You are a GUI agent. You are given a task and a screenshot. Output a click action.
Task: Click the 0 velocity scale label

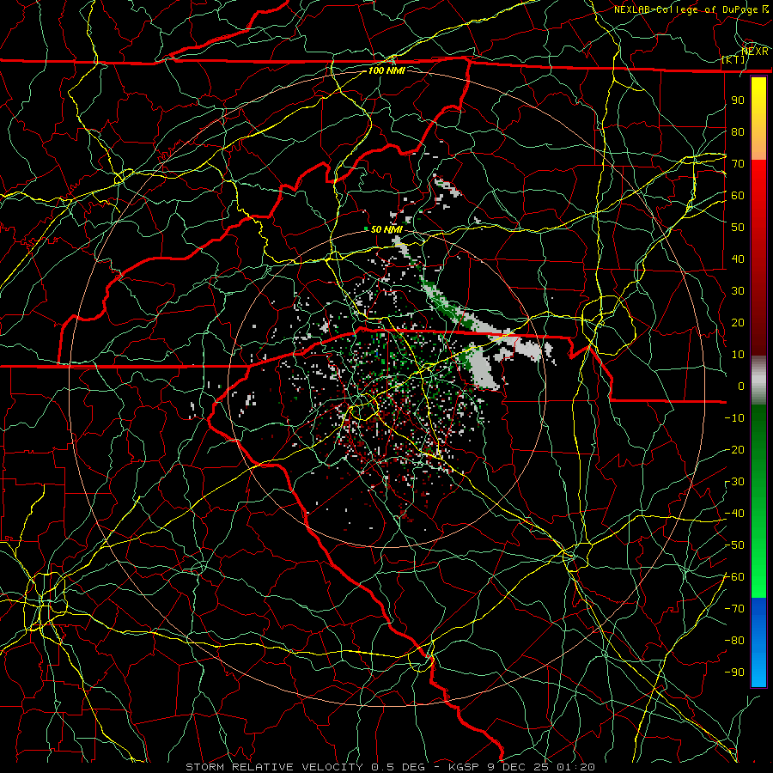741,386
